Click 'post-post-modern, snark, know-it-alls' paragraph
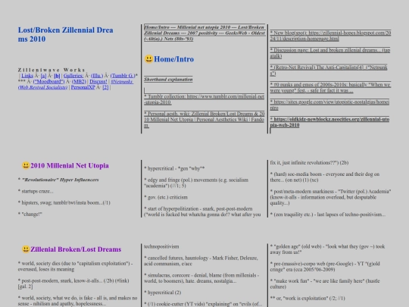This screenshot has height=307, width=409. click(x=73, y=284)
